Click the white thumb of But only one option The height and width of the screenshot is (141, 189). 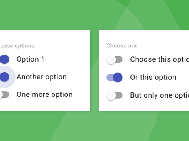(111, 95)
